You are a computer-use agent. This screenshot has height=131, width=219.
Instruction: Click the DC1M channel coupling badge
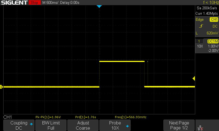pyautogui.click(x=213, y=41)
